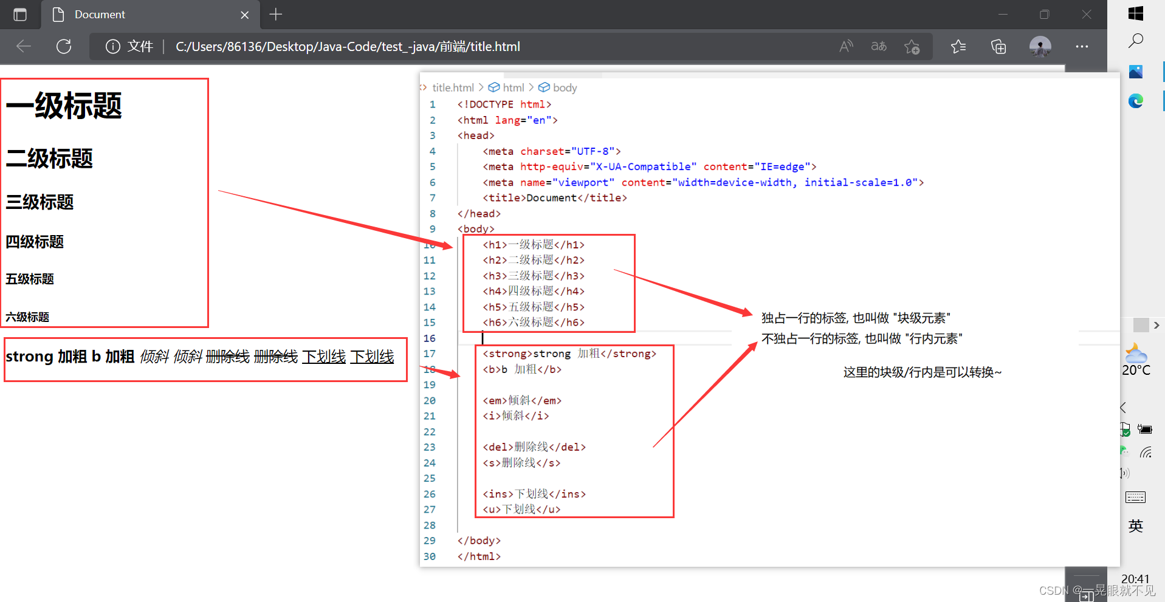Click the title.html breadcrumb
This screenshot has width=1165, height=602.
[x=453, y=88]
